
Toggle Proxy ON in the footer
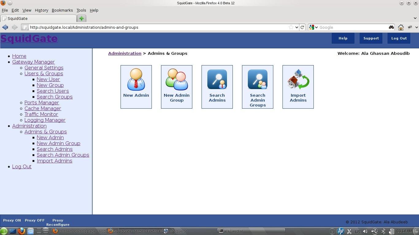[12, 220]
